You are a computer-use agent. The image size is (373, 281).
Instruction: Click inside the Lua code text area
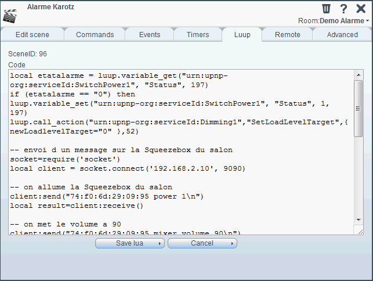coord(181,152)
